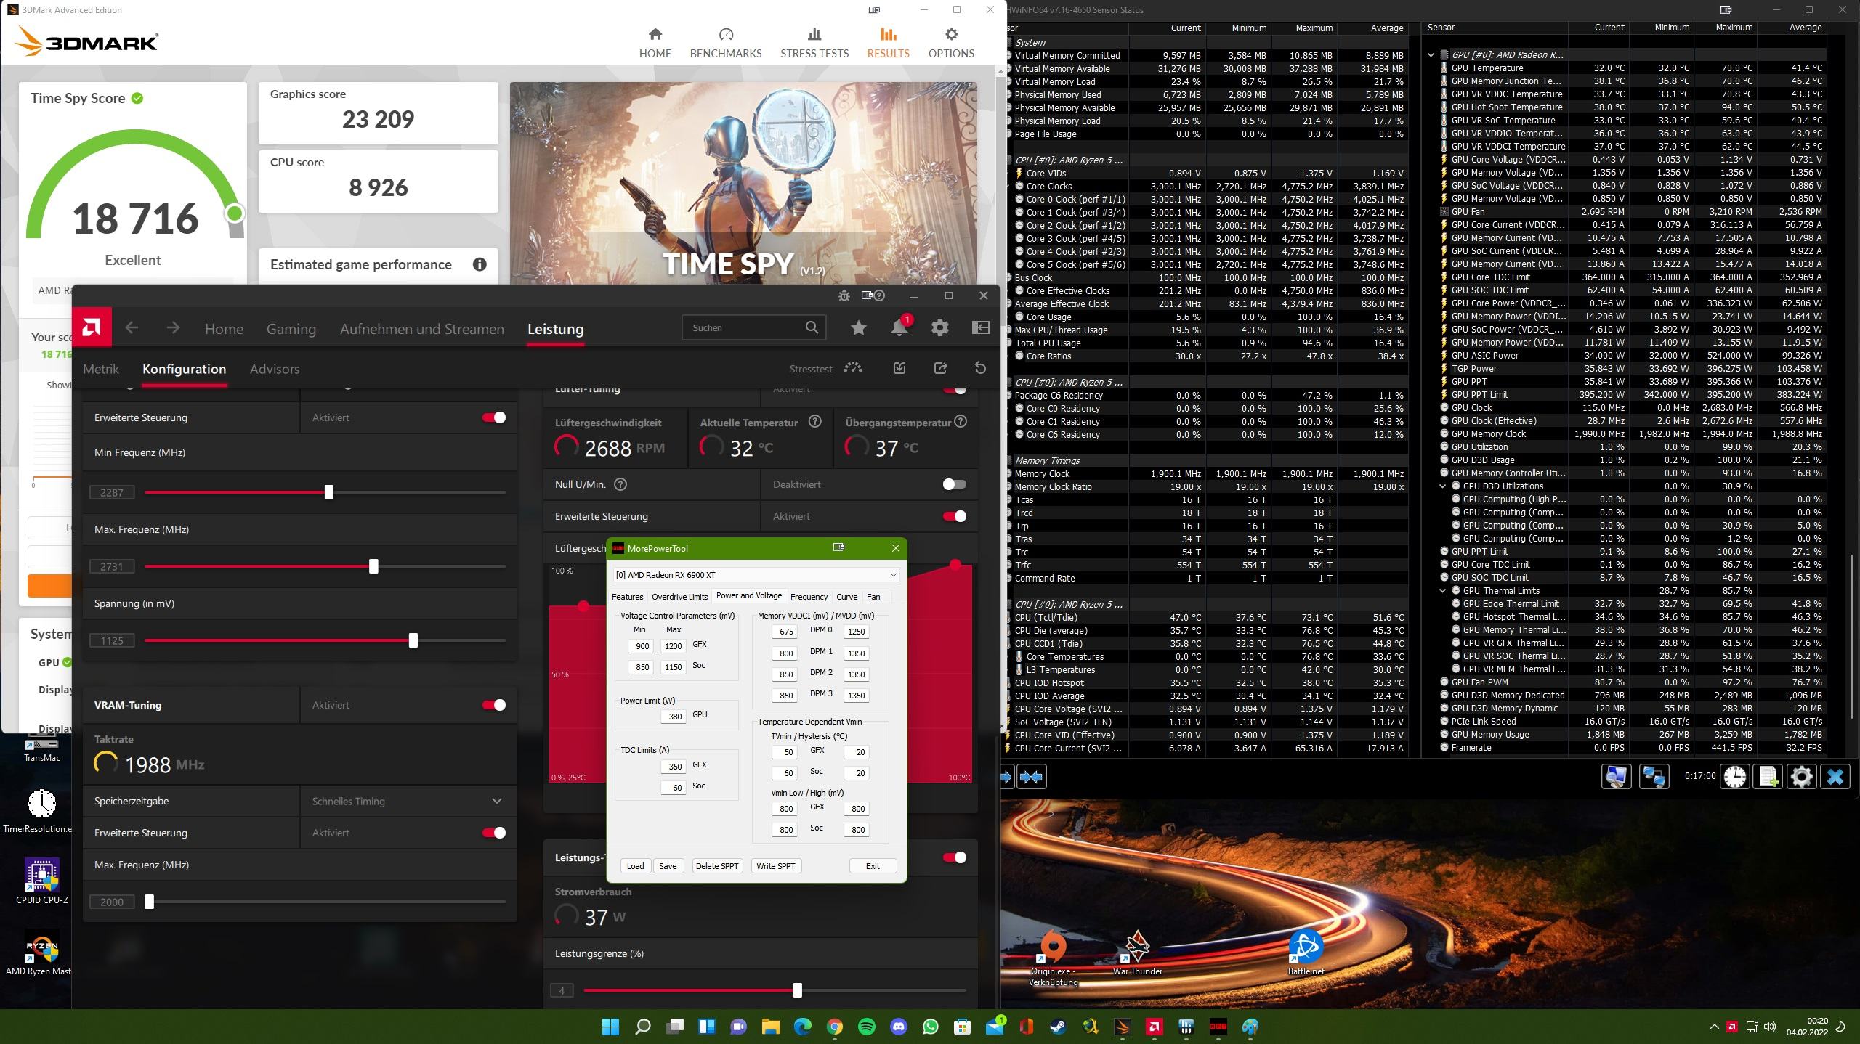Load a tuning profile via import icon
This screenshot has height=1044, width=1860.
[899, 368]
